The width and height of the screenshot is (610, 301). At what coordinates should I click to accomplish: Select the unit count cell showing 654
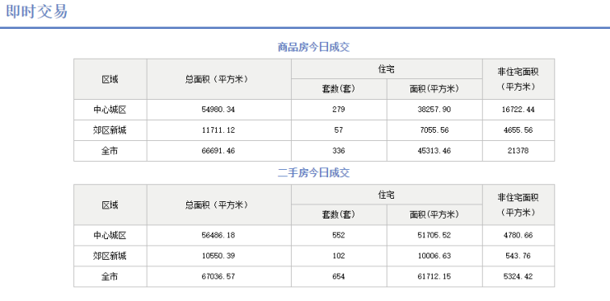coord(339,276)
